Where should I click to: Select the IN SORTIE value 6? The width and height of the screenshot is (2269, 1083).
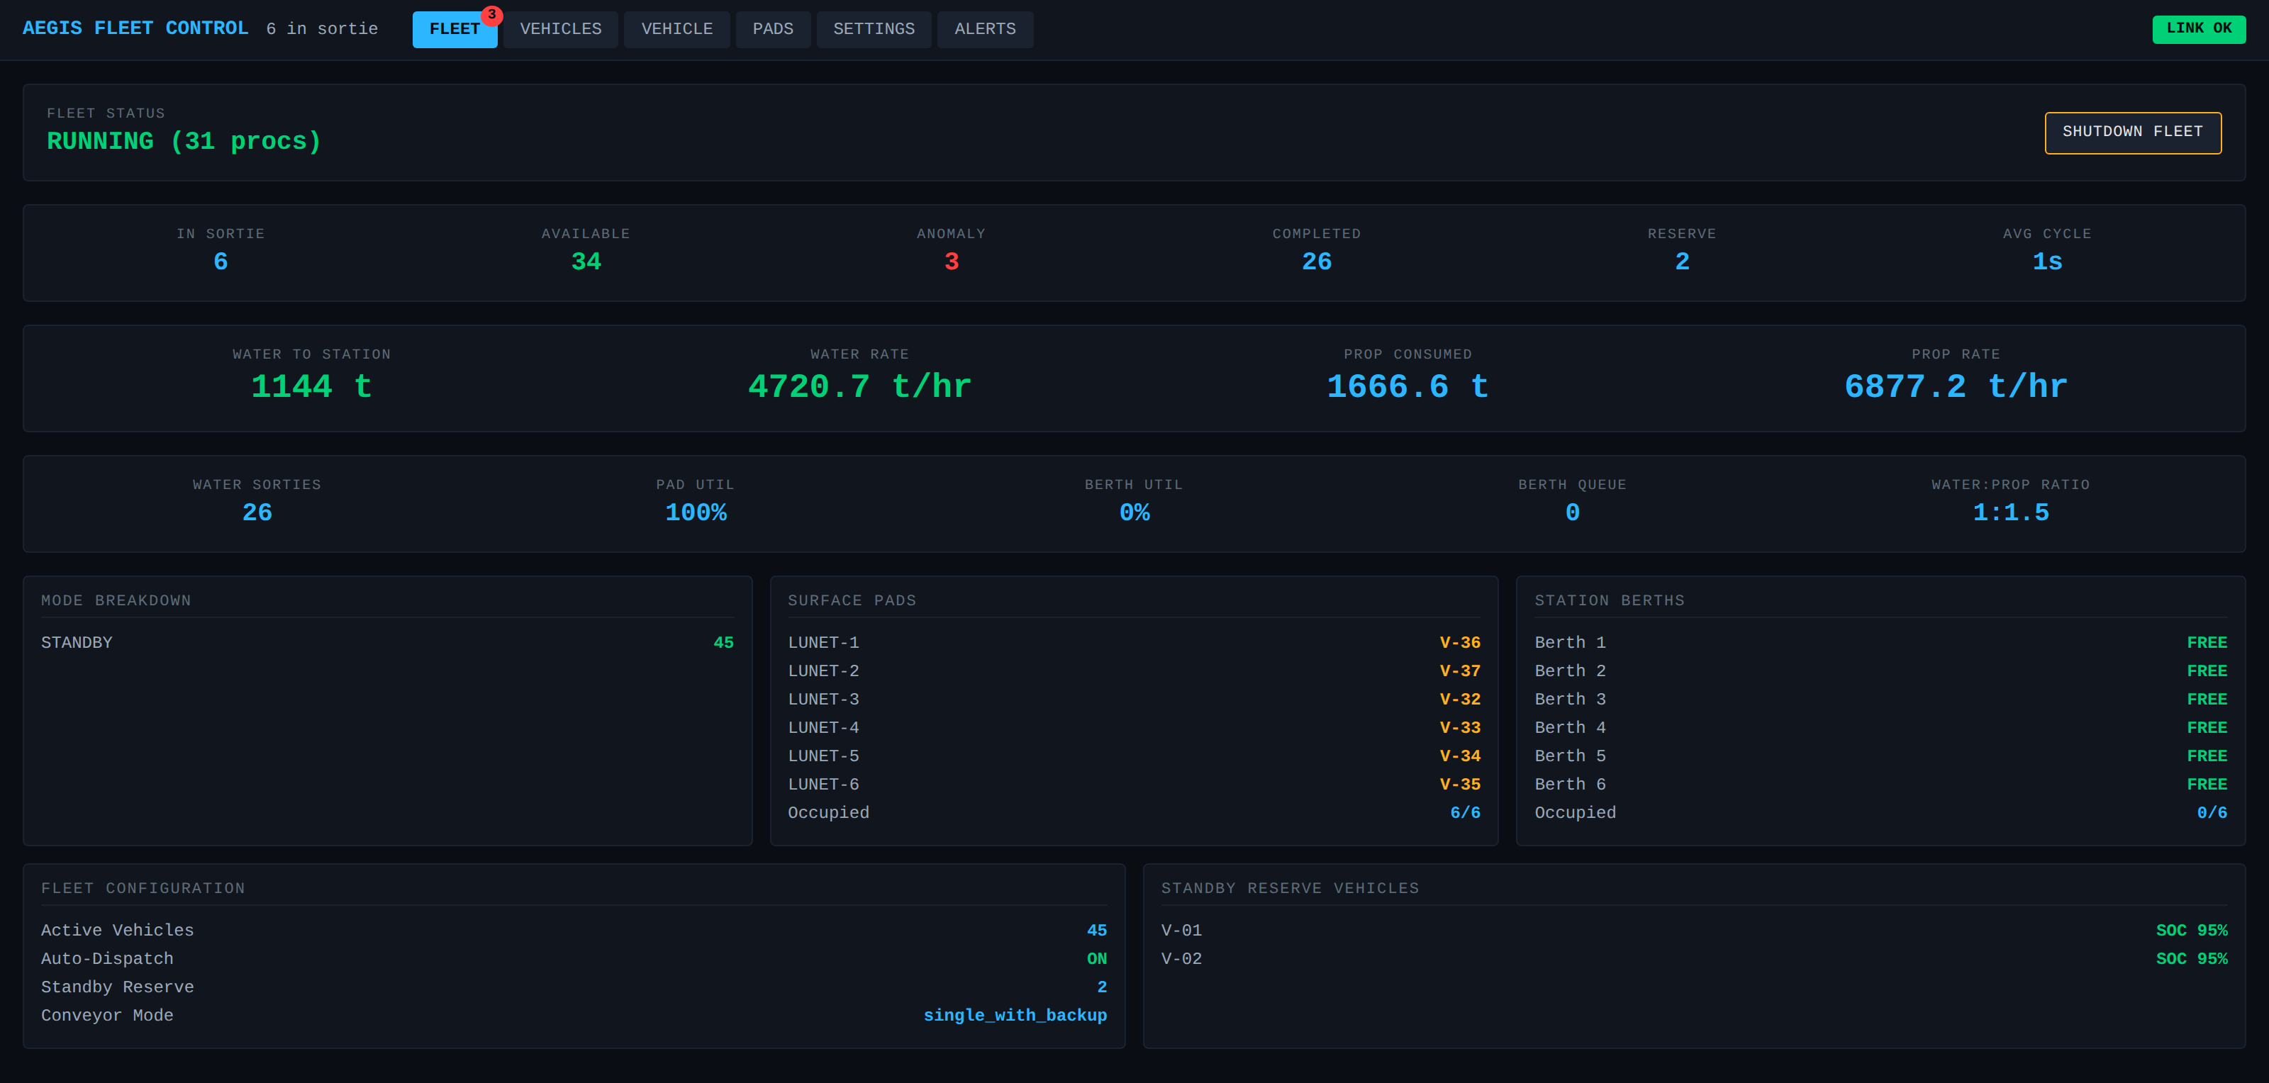(x=221, y=262)
